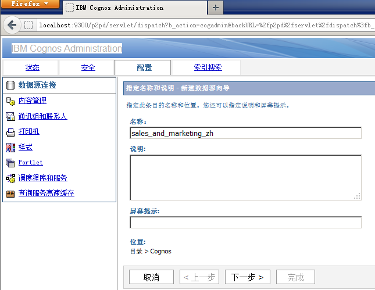Open the 打印机 link

coord(29,131)
